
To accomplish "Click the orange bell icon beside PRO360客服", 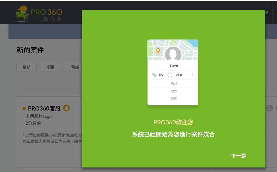I will click(x=66, y=108).
